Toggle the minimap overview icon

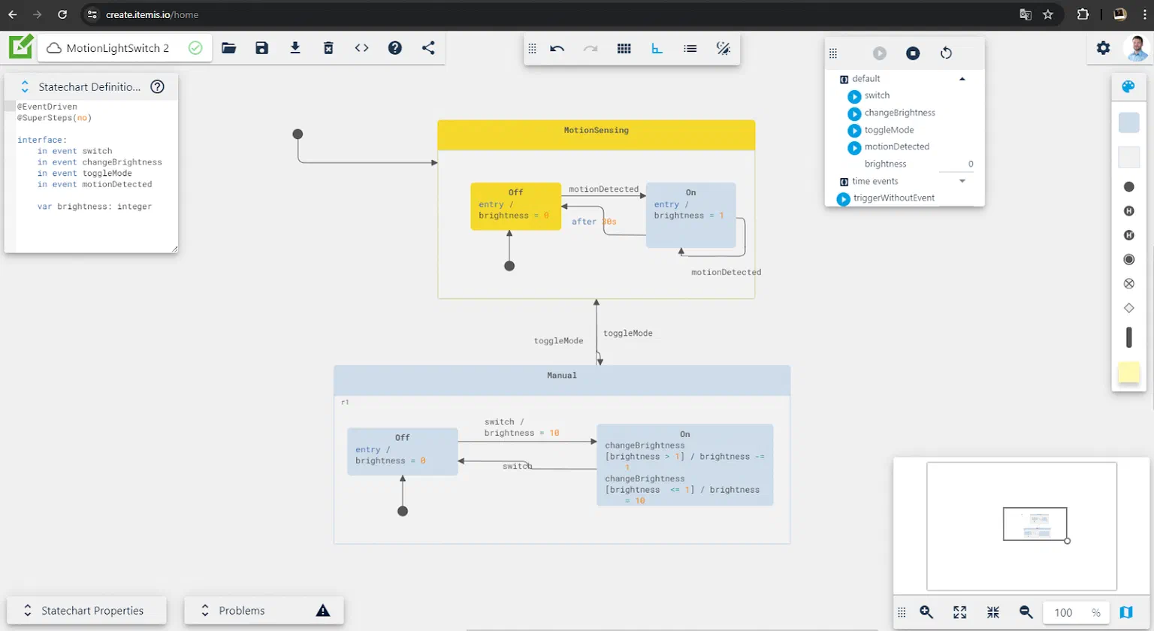tap(1126, 612)
